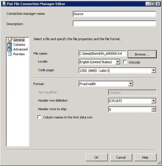Select the Columns page label
Image resolution: width=162 pixels, height=166 pixels.
(x=19, y=45)
